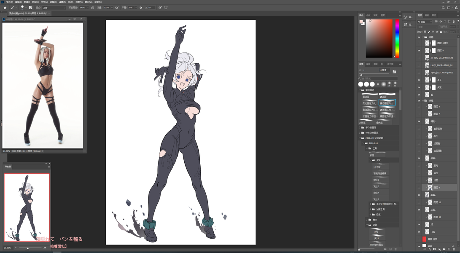Show the 背景 拷贝 layer
Viewport: 460px width, 253px height.
tap(419, 239)
